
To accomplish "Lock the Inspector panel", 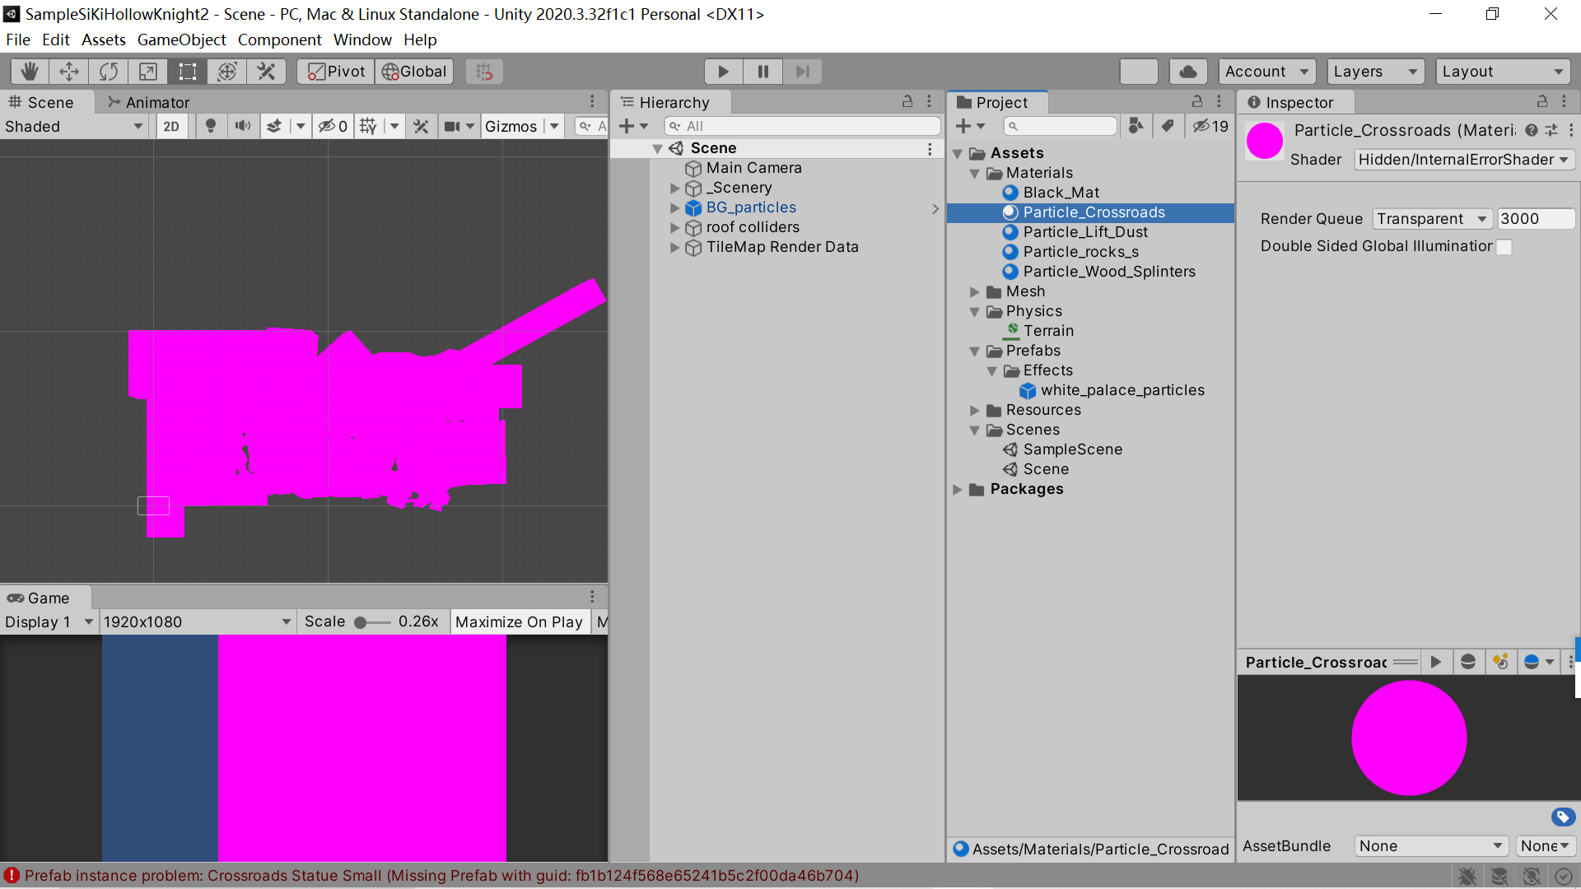I will (x=1541, y=101).
